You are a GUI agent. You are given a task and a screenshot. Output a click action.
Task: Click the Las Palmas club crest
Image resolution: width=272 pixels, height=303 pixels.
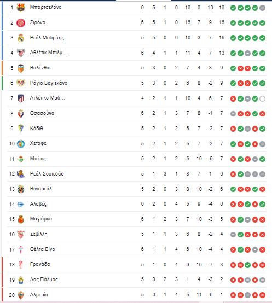(21, 280)
